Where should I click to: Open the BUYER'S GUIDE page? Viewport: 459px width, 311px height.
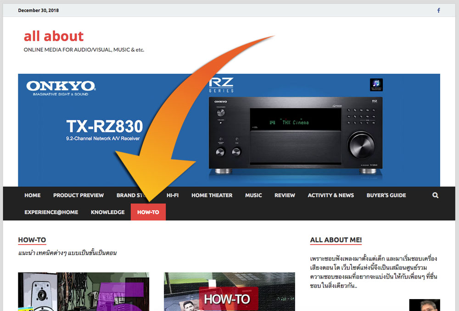pyautogui.click(x=386, y=195)
